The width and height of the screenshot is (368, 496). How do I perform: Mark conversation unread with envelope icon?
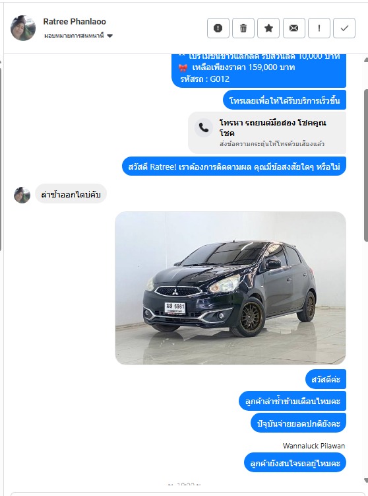[x=293, y=28]
